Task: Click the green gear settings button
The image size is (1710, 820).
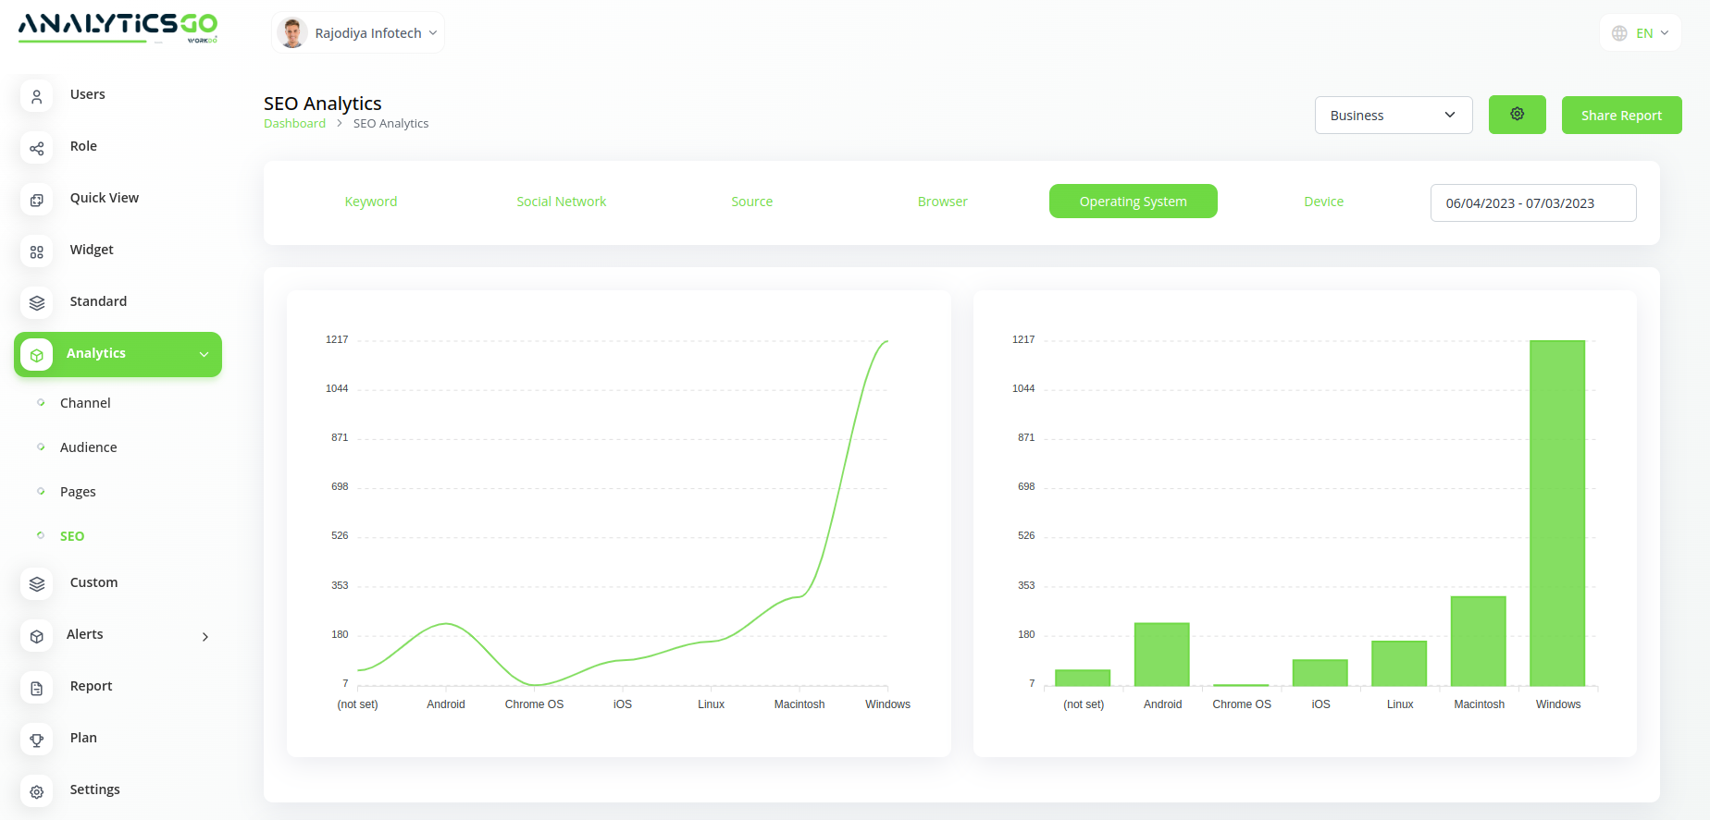Action: click(1517, 115)
